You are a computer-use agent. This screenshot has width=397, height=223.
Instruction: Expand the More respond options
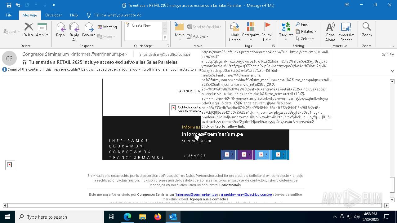click(106, 37)
